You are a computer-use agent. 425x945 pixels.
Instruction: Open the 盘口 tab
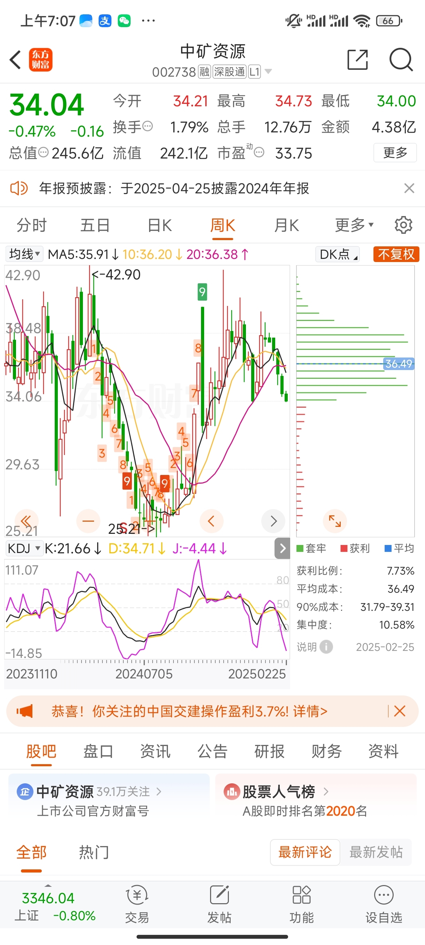click(x=98, y=751)
